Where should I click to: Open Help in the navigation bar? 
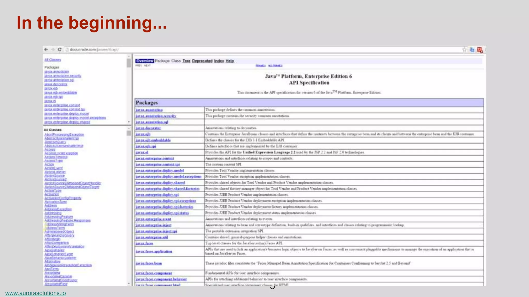click(x=230, y=61)
